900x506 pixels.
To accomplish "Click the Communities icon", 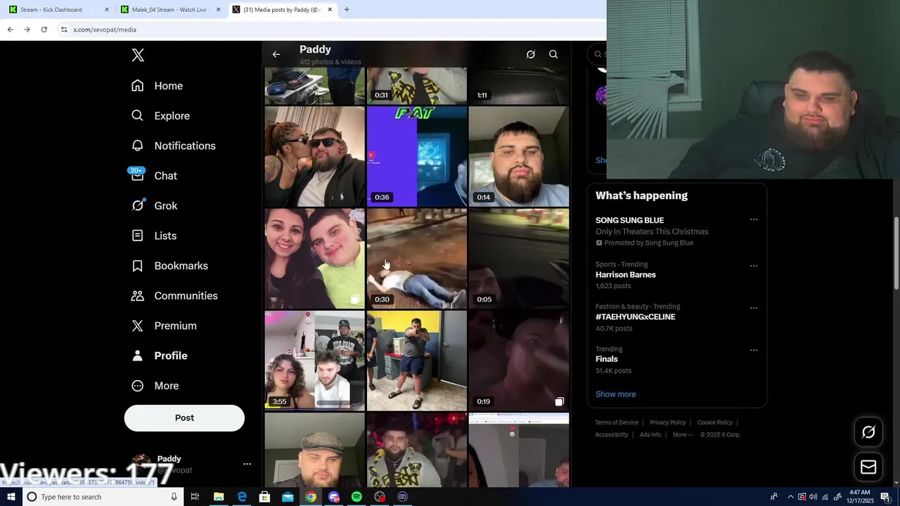I will click(138, 296).
